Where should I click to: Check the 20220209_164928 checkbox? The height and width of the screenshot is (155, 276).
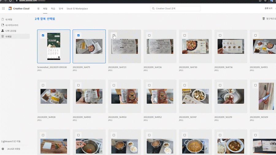click(x=43, y=85)
